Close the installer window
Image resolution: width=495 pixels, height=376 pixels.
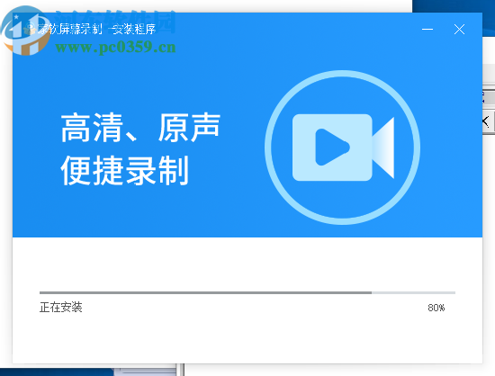pos(459,30)
